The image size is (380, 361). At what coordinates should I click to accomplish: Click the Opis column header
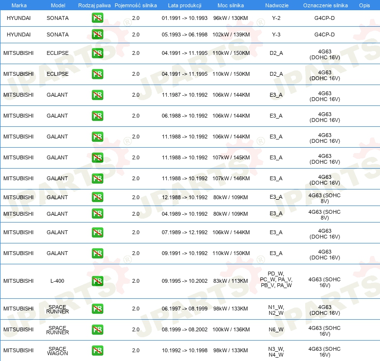[364, 5]
